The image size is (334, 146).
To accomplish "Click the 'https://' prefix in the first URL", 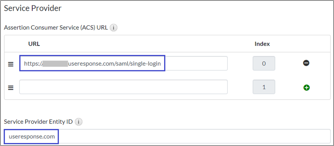I will [x=33, y=63].
